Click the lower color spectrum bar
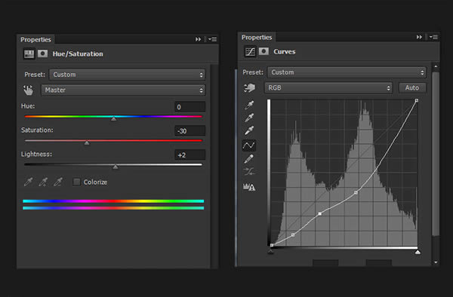453x297 pixels. click(x=113, y=208)
